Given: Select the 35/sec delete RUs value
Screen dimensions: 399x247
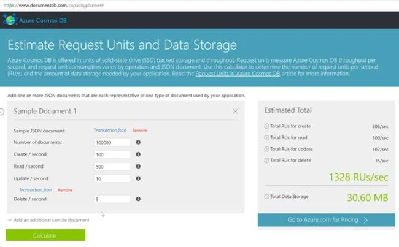Looking at the screenshot, I should [x=381, y=161].
